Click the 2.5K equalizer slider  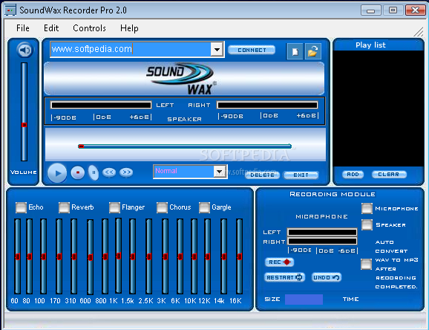point(149,256)
